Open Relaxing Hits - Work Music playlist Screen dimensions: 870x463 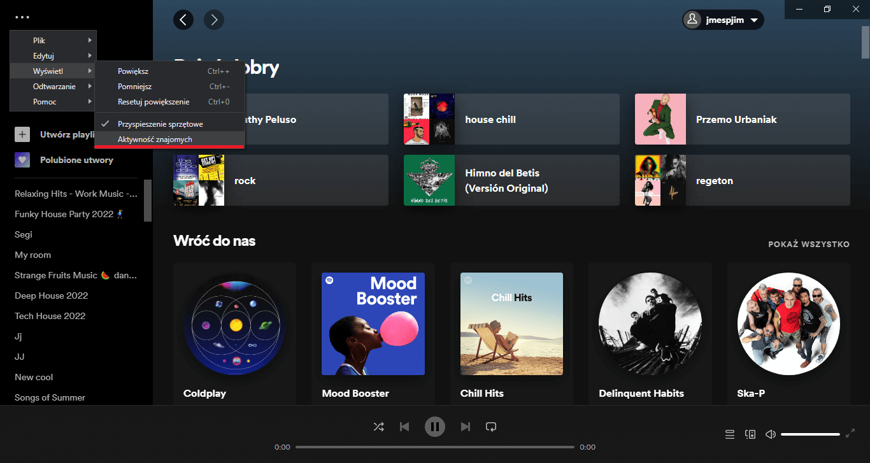(x=76, y=194)
